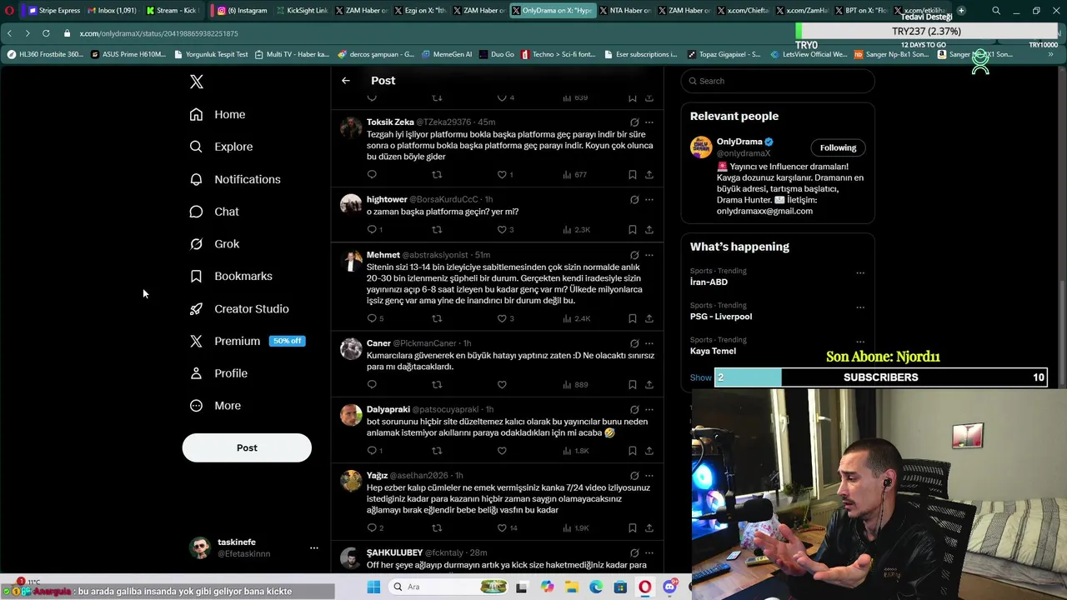Image resolution: width=1067 pixels, height=600 pixels.
Task: Click the X logo in the sidebar
Action: click(197, 82)
